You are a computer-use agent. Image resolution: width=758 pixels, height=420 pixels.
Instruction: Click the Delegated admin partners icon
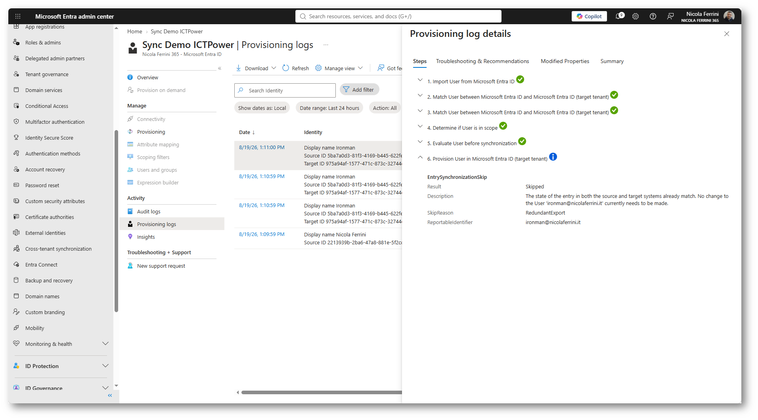coord(16,58)
